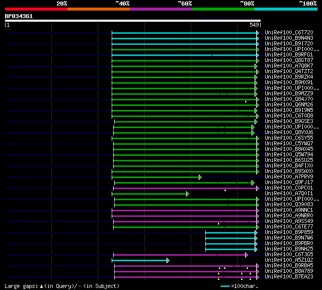Click the arrowhead ending UniRef100_B9P859 alignment

256,233
